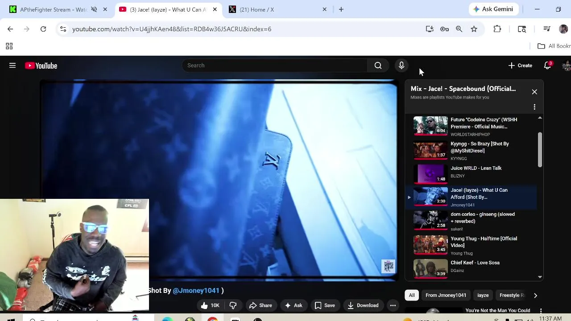Play Juice WRLD - Lean Talk
The width and height of the screenshot is (571, 321).
471,173
